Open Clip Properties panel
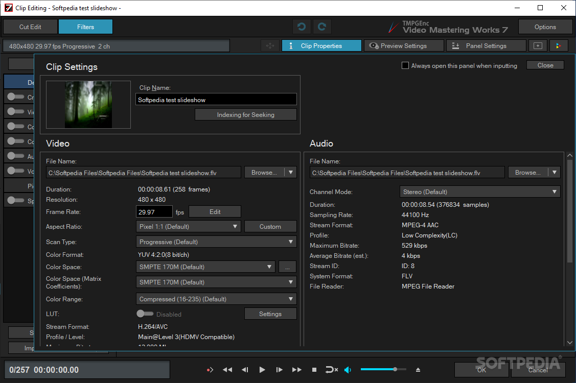This screenshot has width=576, height=383. [321, 46]
